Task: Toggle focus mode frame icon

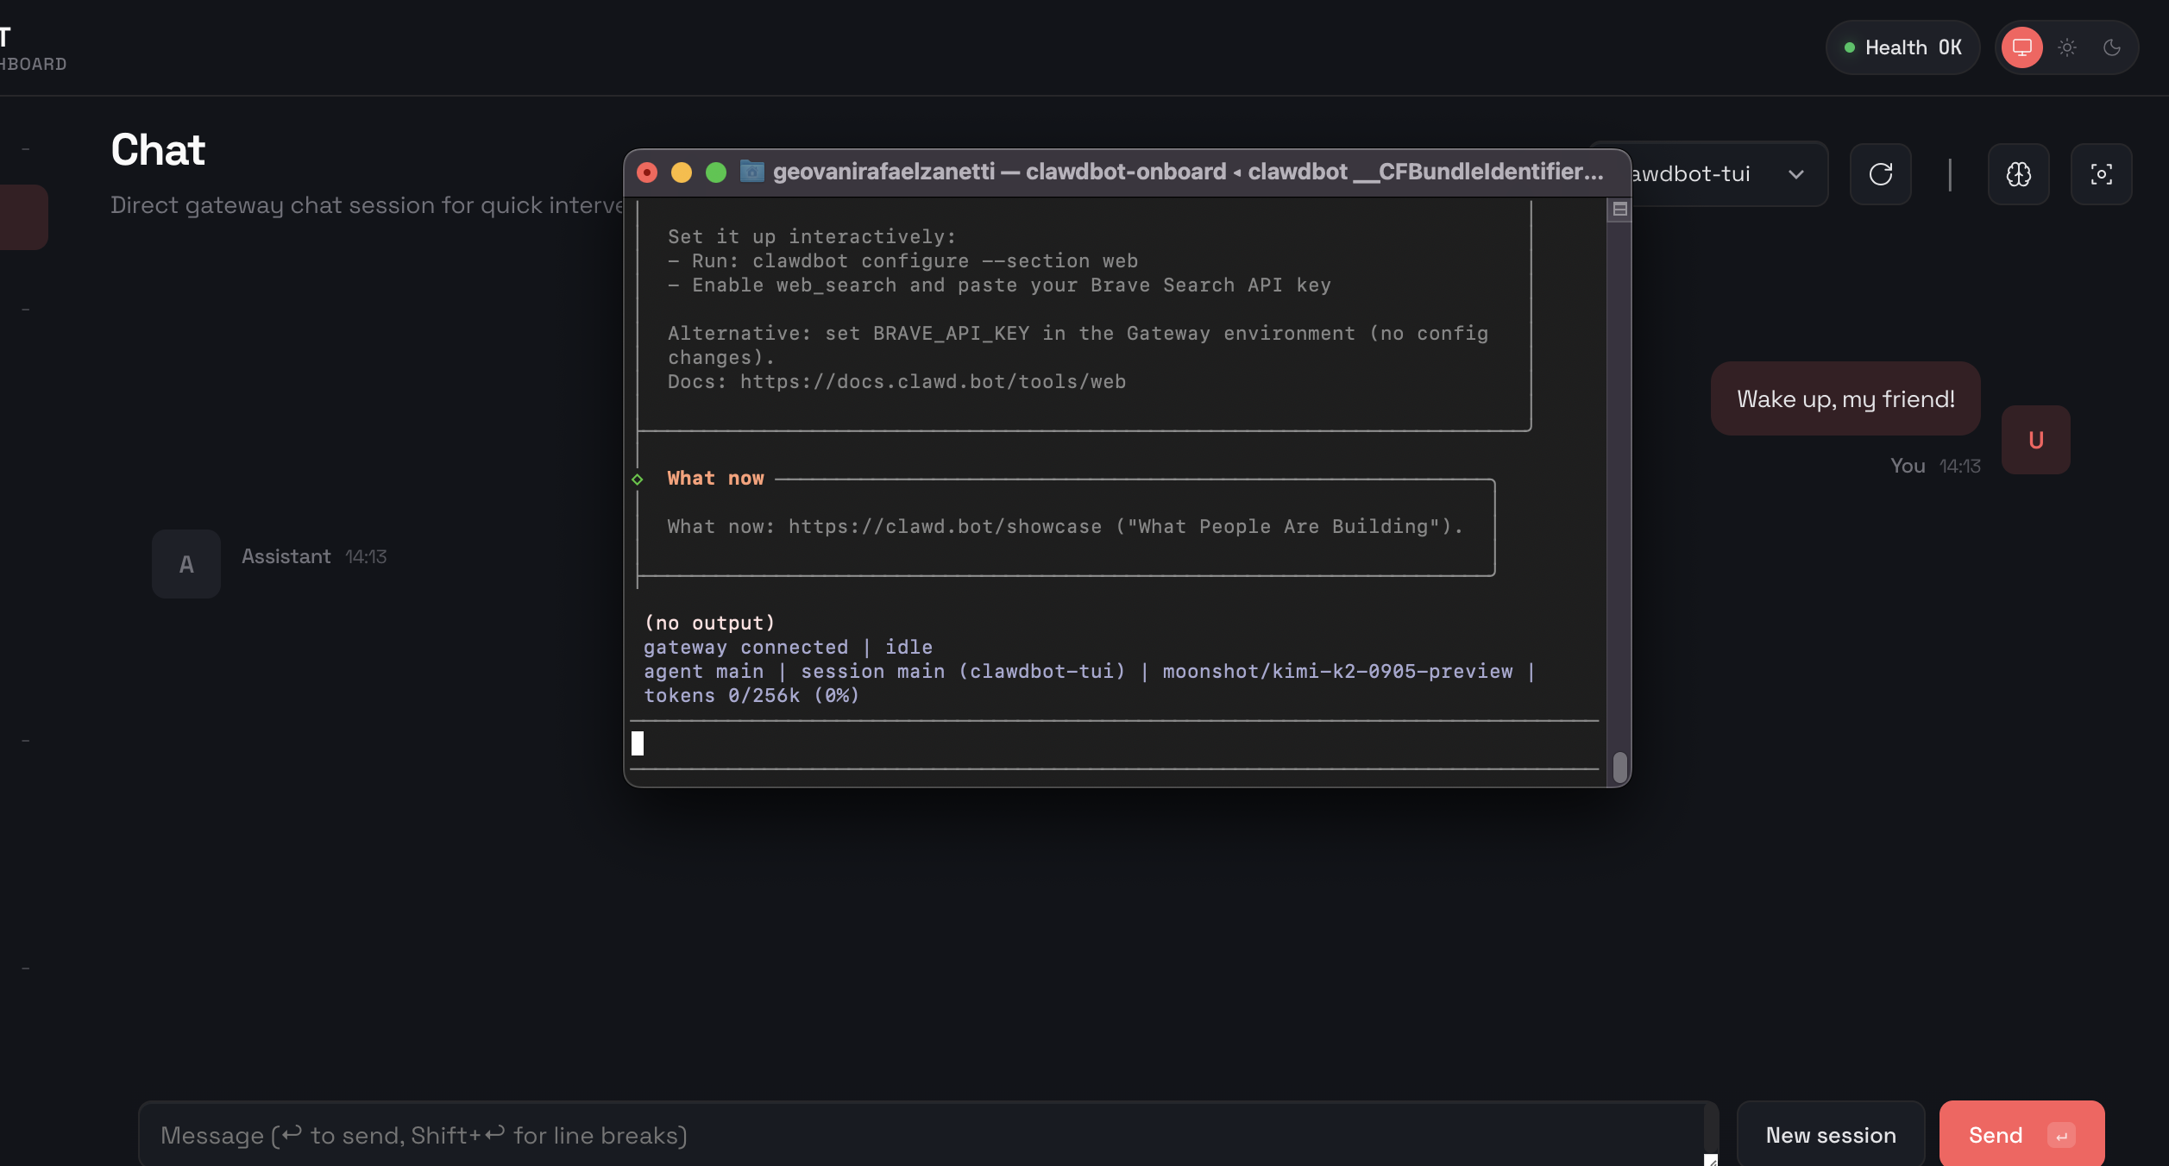Action: coord(2101,174)
